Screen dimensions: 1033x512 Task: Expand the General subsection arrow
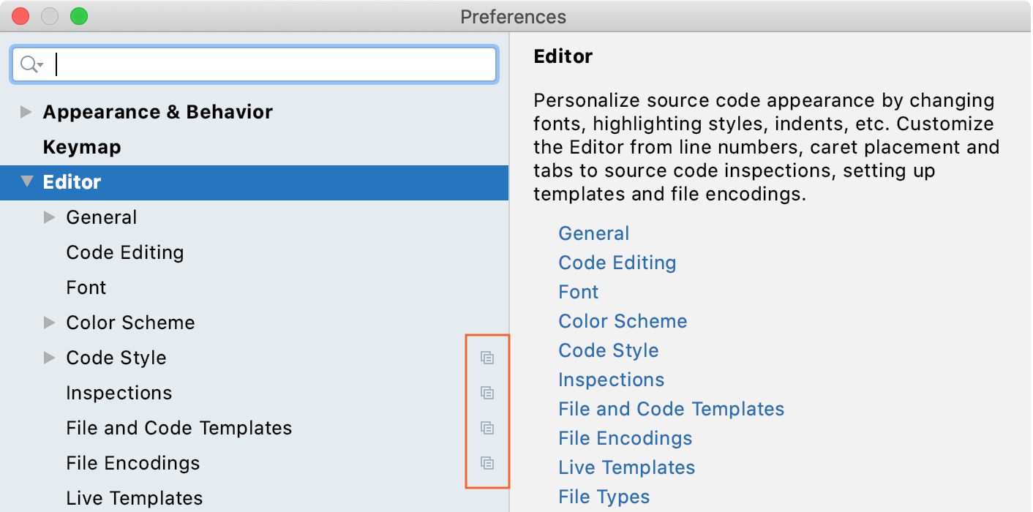pos(50,217)
